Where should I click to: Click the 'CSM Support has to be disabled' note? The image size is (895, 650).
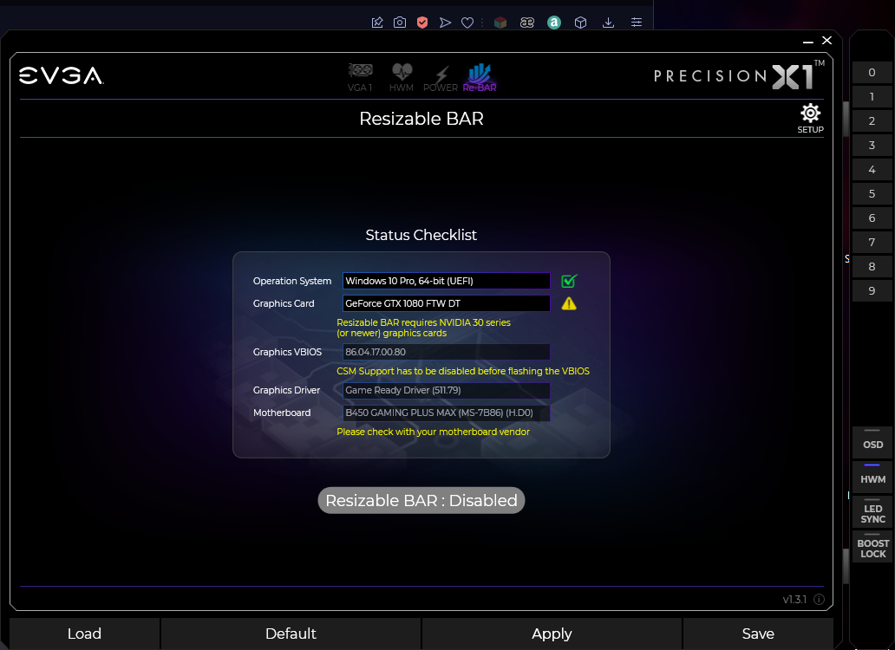[463, 371]
